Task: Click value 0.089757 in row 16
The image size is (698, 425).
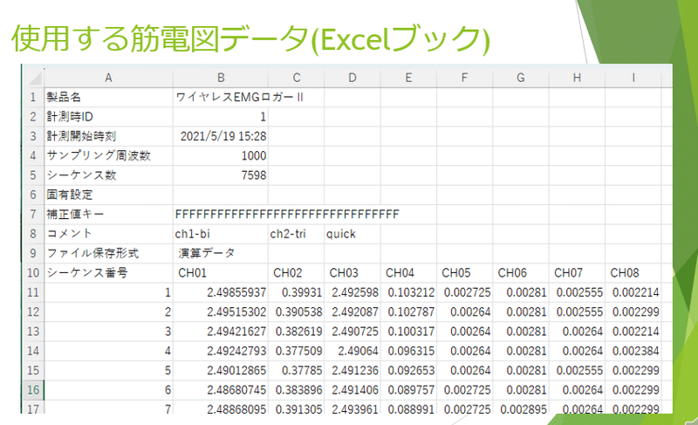Action: (408, 390)
